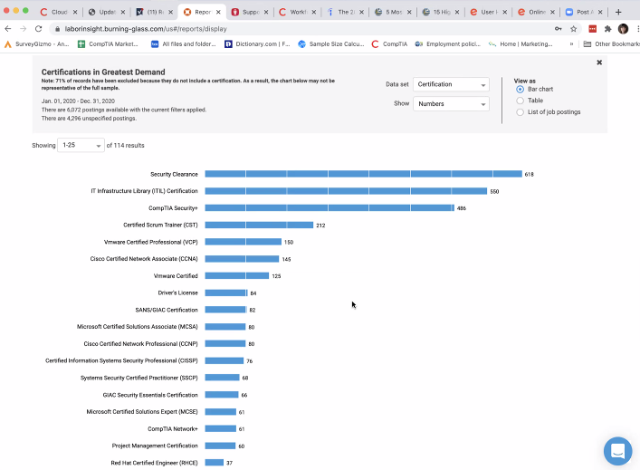Click the CompTIA Security+ bar
Screen dimensions: 640x470
(330, 208)
